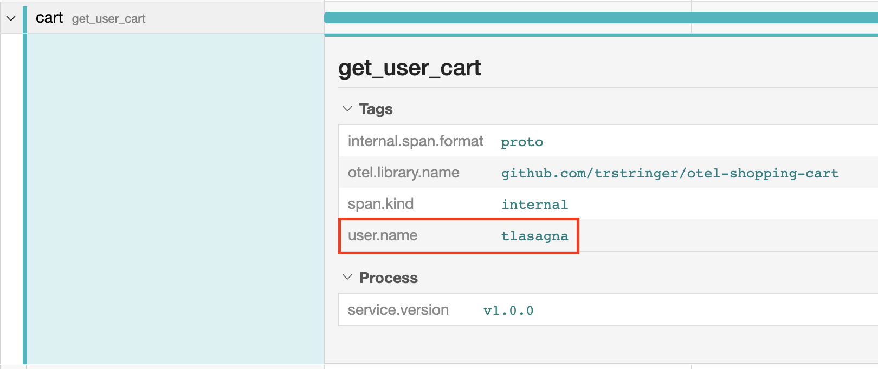Click the teal span duration bar

pos(596,18)
